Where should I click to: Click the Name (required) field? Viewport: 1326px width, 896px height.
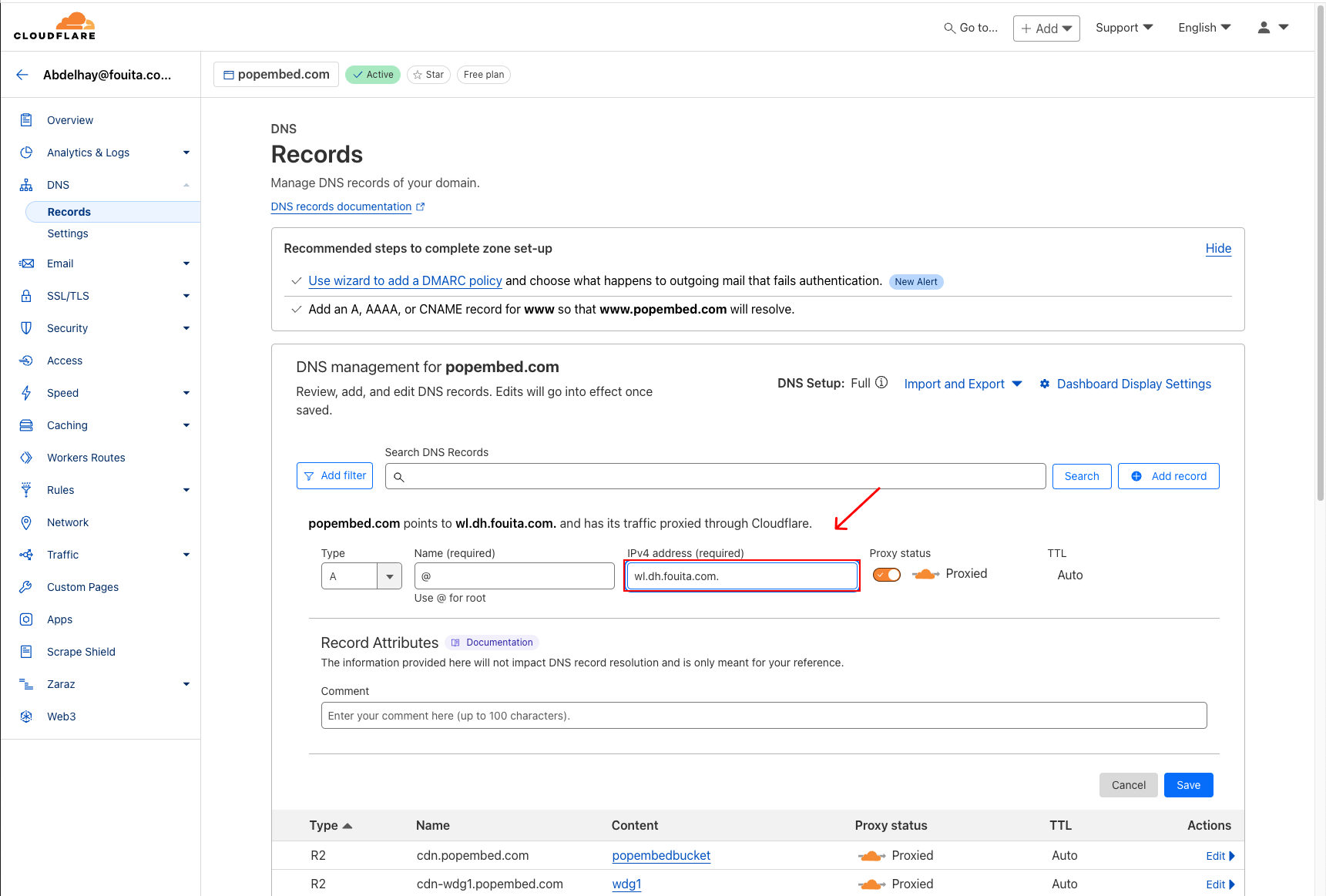point(514,576)
